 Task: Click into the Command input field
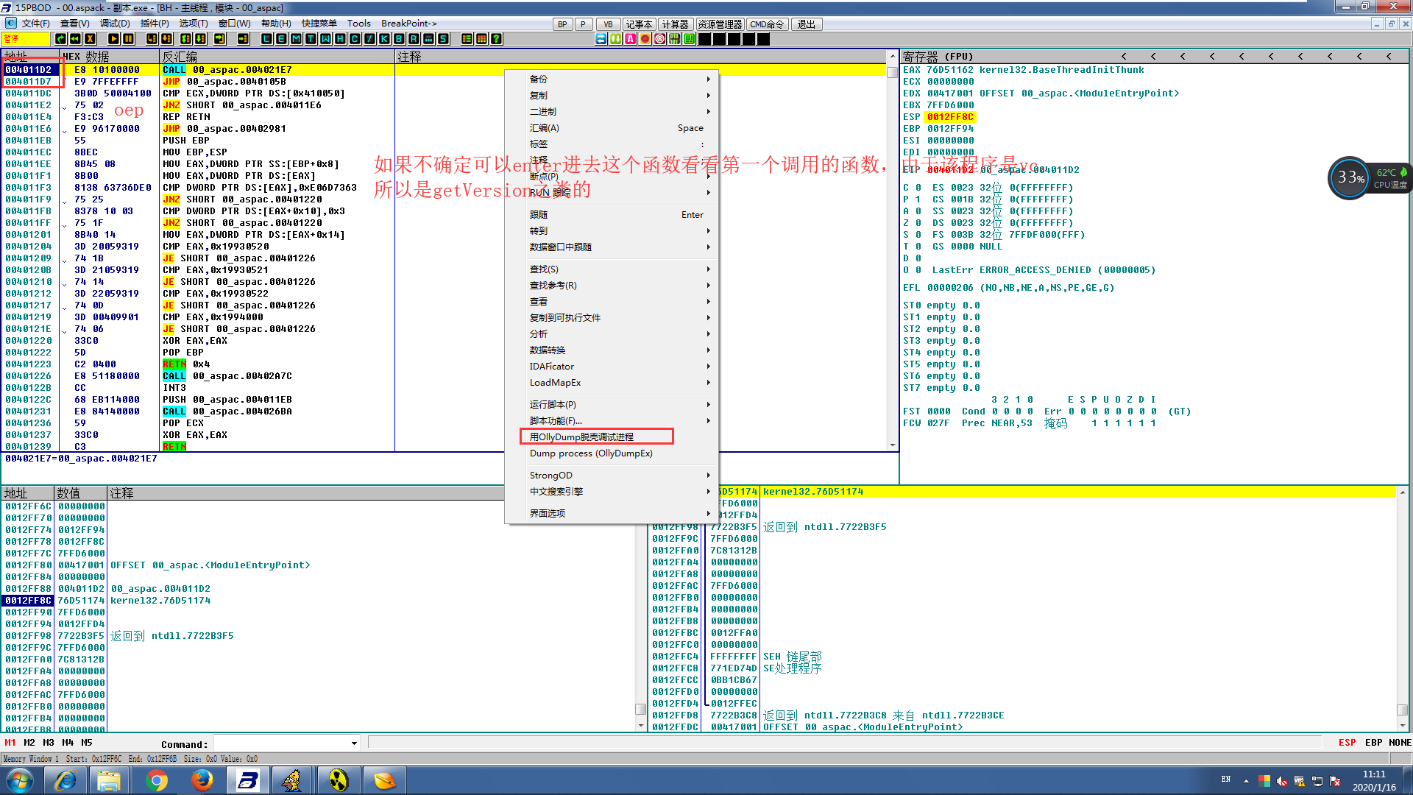coord(281,743)
